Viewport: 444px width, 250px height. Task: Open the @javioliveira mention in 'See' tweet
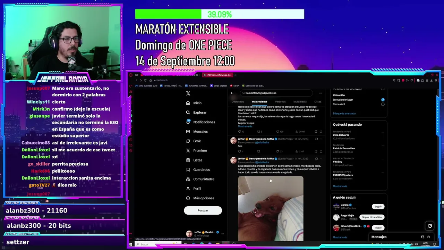click(262, 142)
